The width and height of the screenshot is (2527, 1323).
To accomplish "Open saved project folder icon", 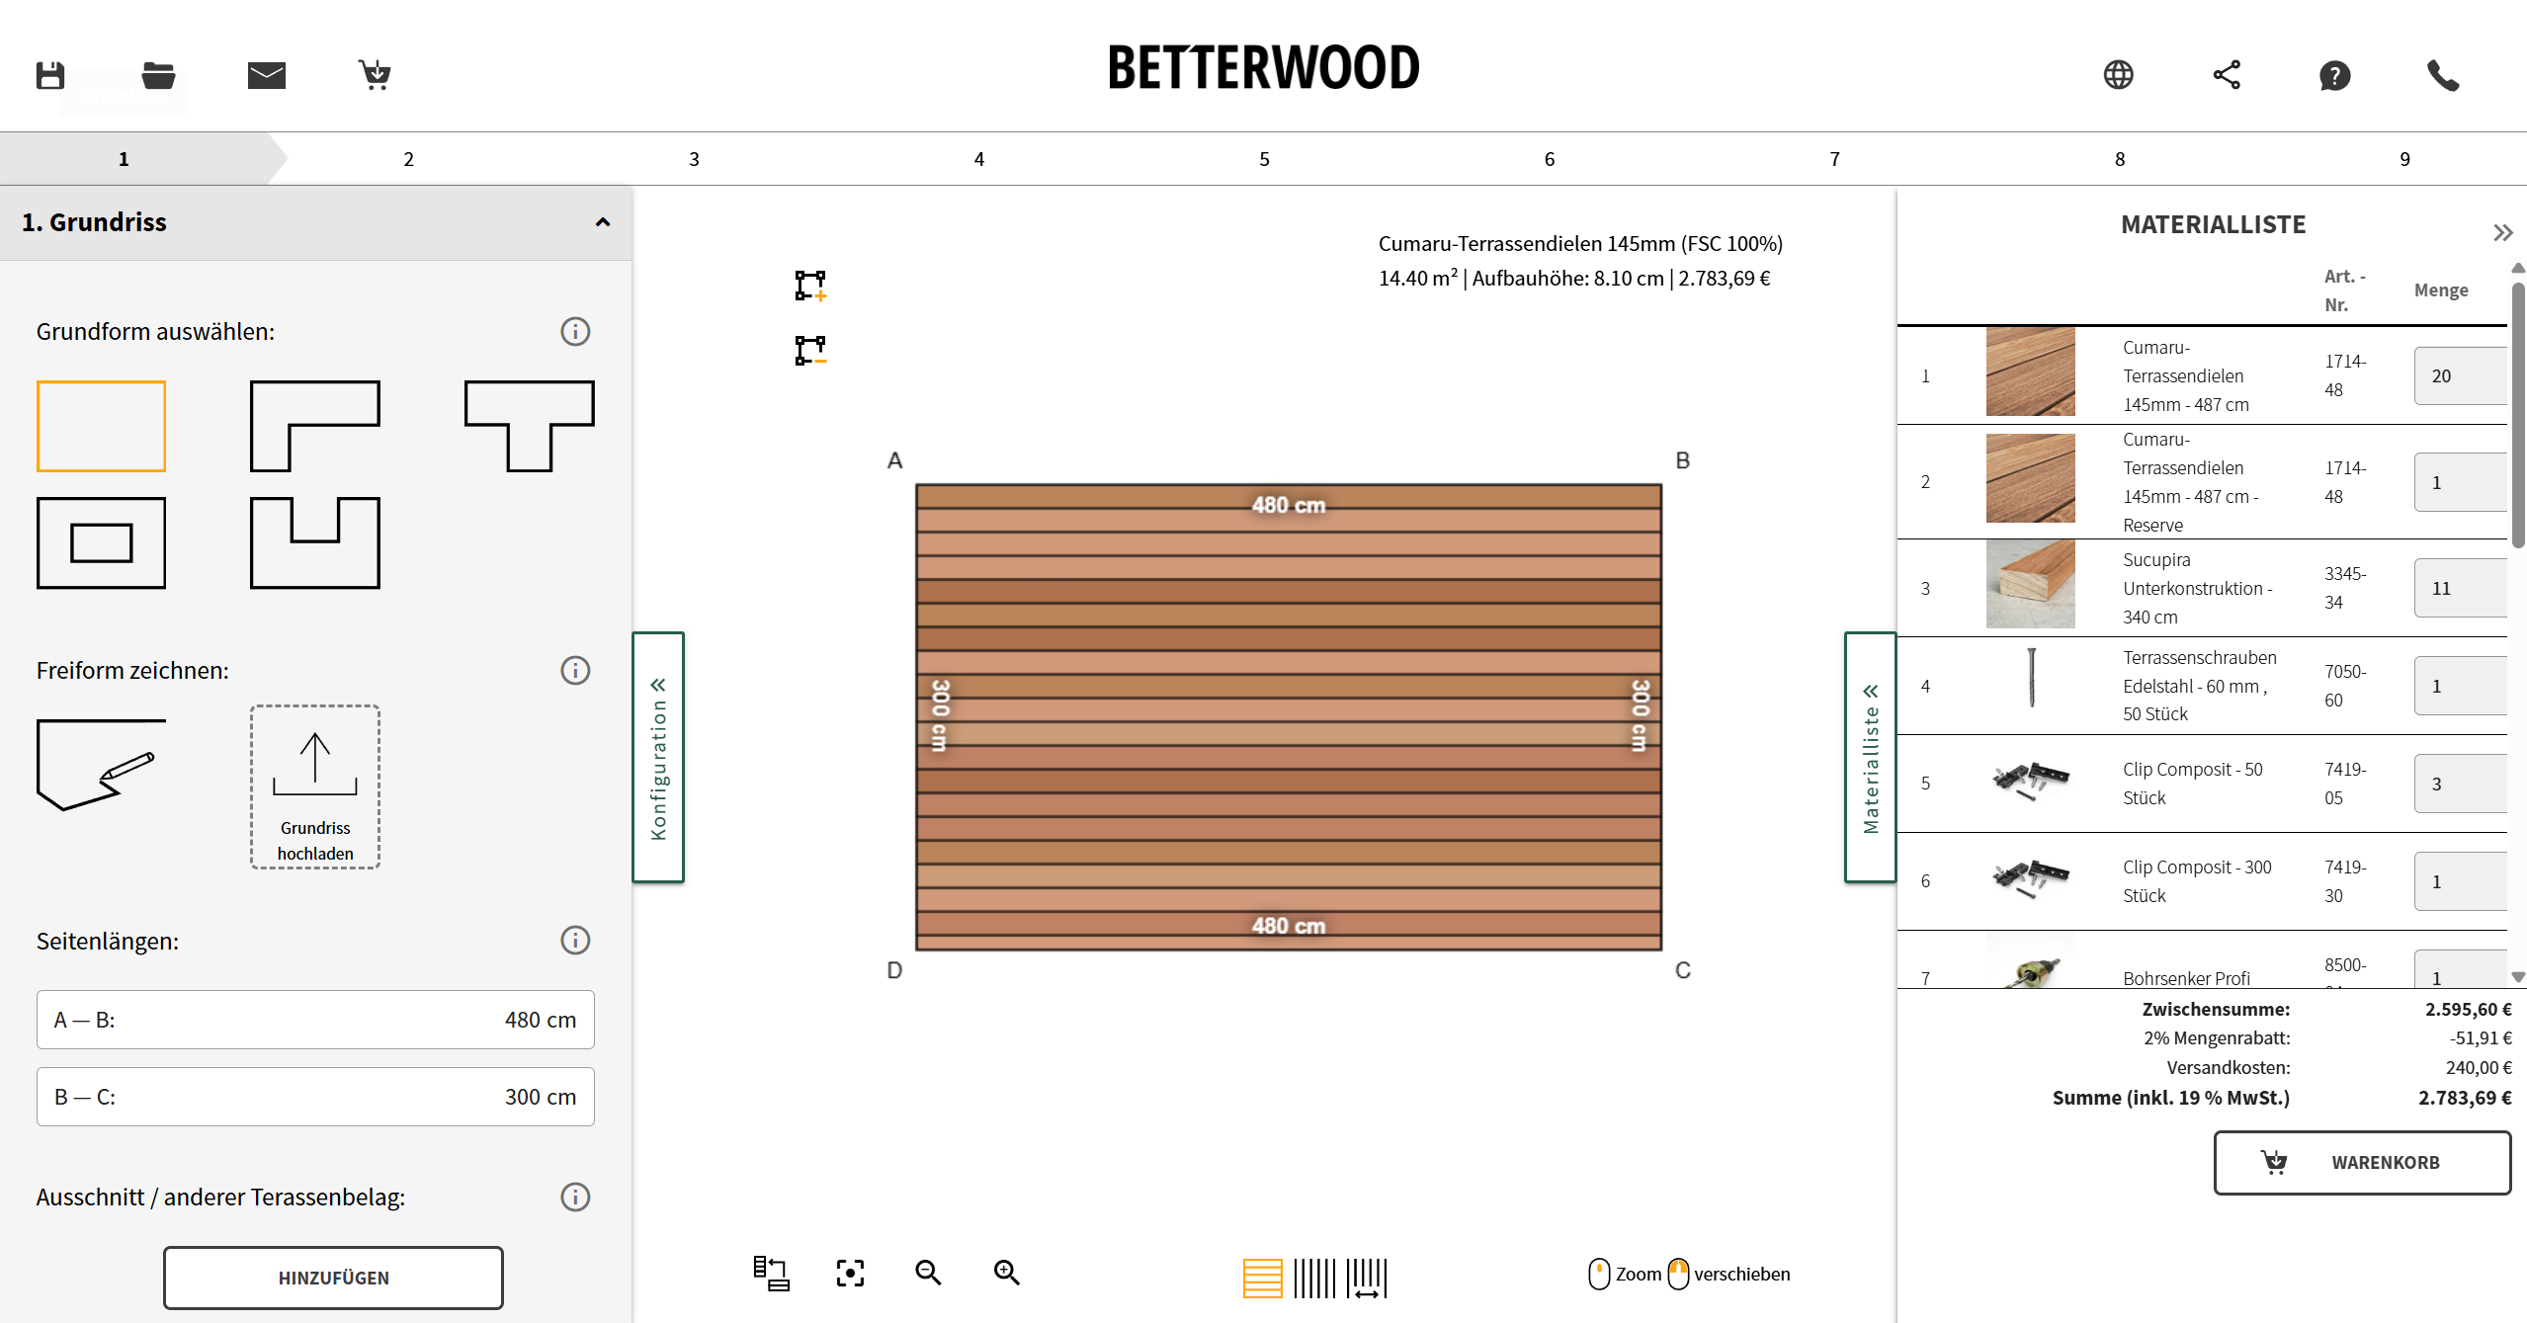I will pyautogui.click(x=158, y=75).
